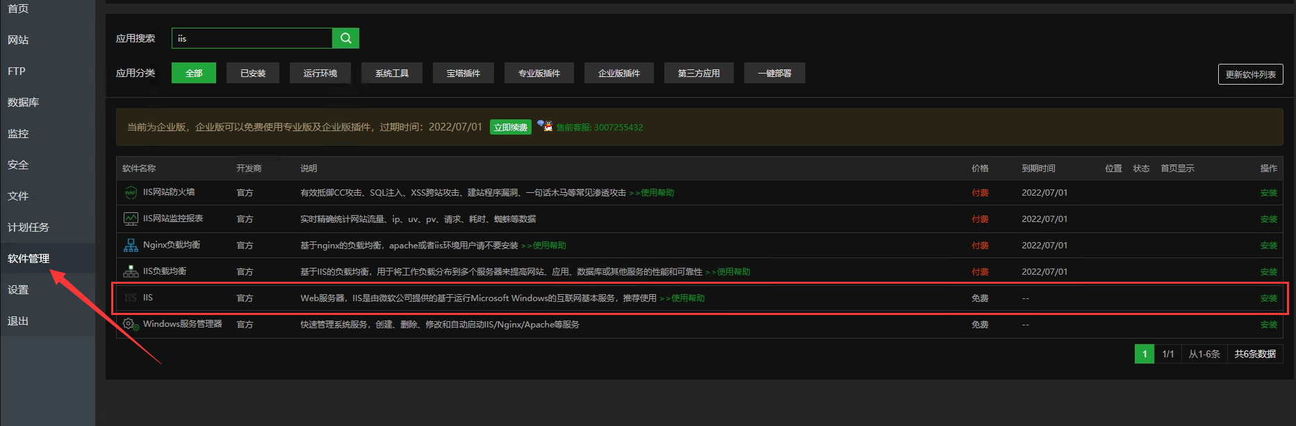Select the 全部 category tab
The width and height of the screenshot is (1296, 426).
point(194,73)
